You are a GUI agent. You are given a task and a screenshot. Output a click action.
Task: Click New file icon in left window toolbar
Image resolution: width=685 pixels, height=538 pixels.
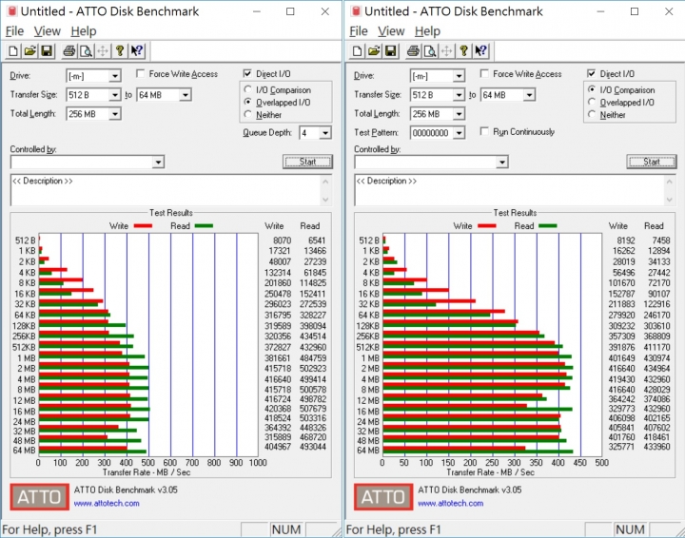(13, 51)
